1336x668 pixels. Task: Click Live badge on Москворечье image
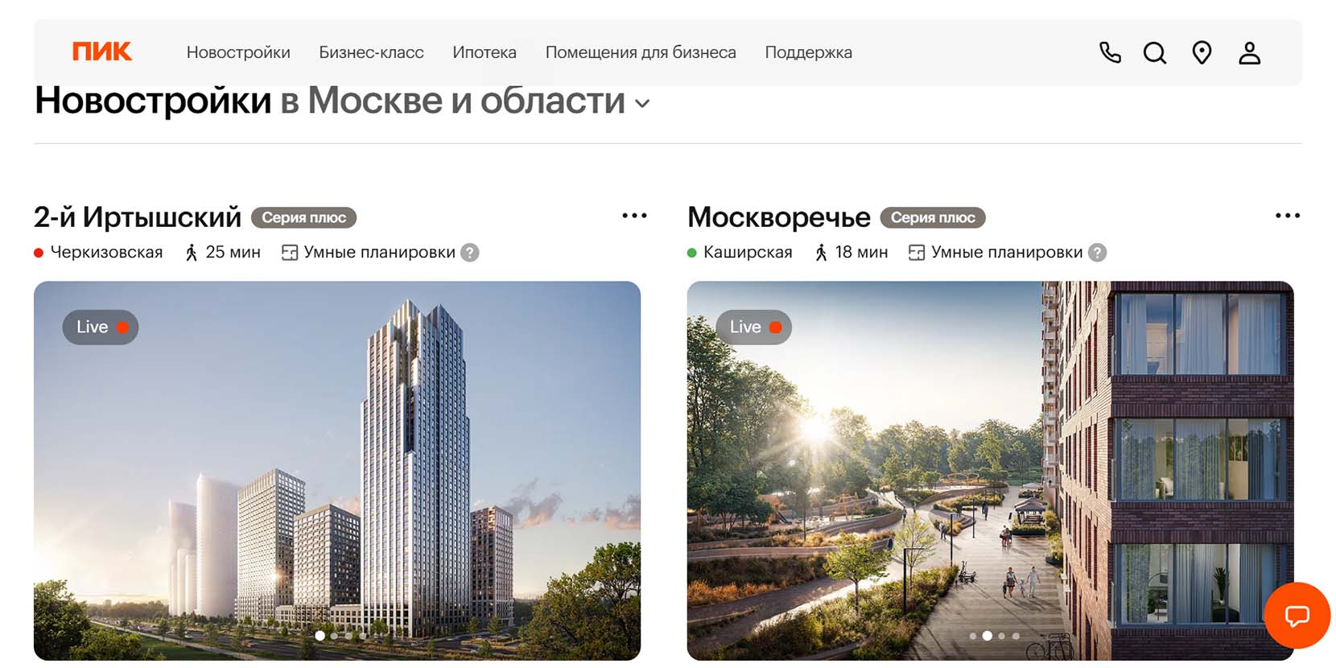(x=754, y=327)
